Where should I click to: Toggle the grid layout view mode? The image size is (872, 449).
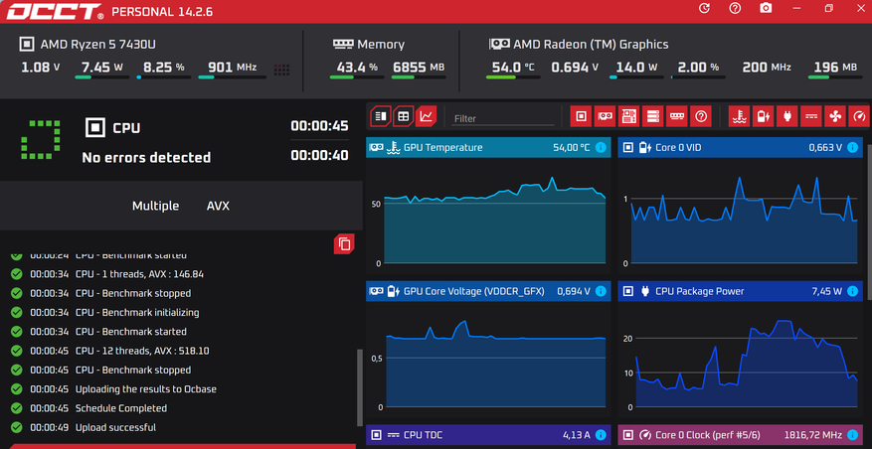(x=403, y=116)
